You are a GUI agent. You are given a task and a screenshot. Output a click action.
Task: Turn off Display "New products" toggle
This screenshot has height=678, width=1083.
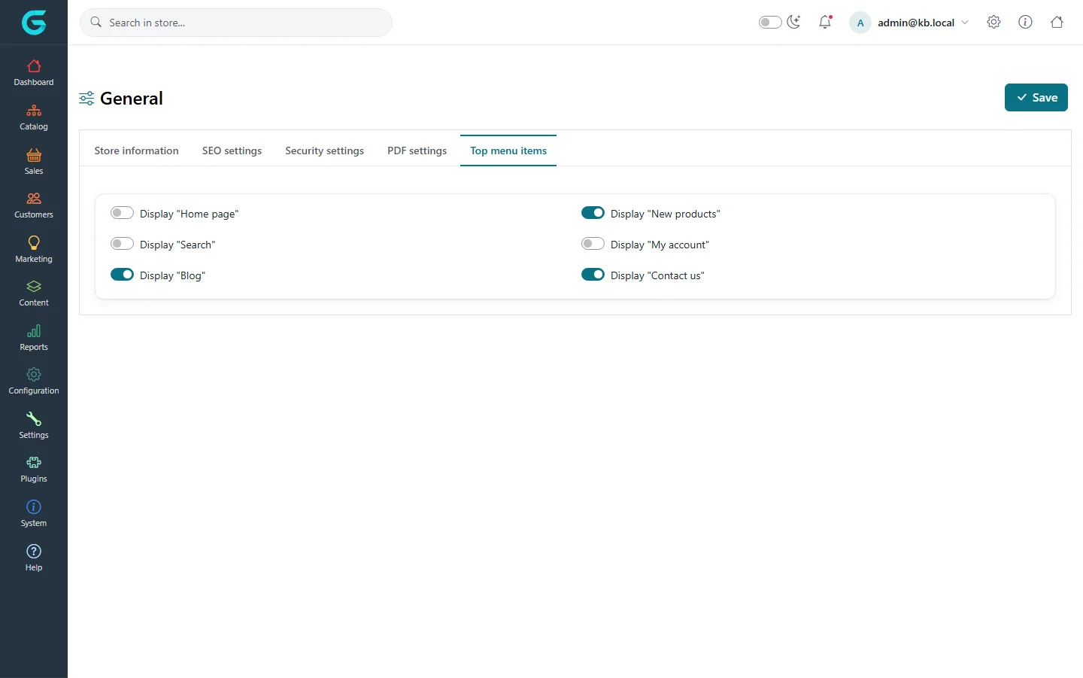click(593, 213)
